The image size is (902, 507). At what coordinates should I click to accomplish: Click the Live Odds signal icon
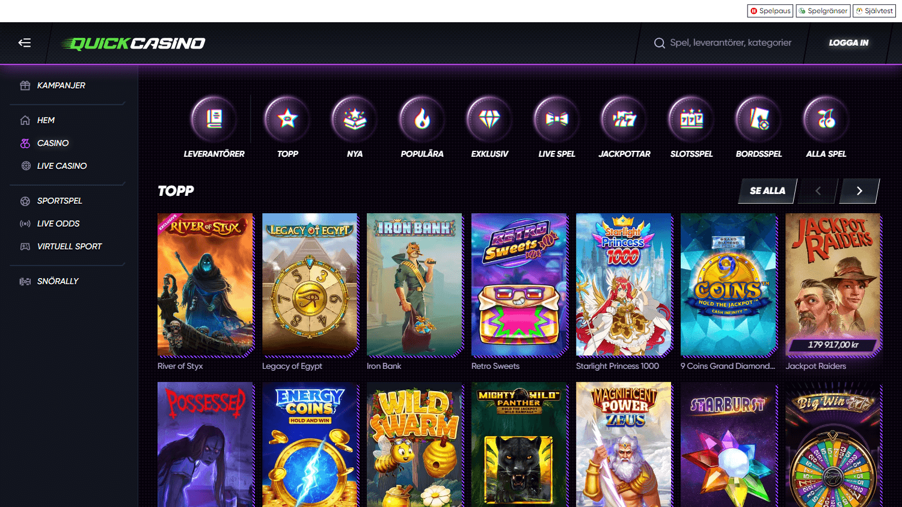click(x=25, y=223)
